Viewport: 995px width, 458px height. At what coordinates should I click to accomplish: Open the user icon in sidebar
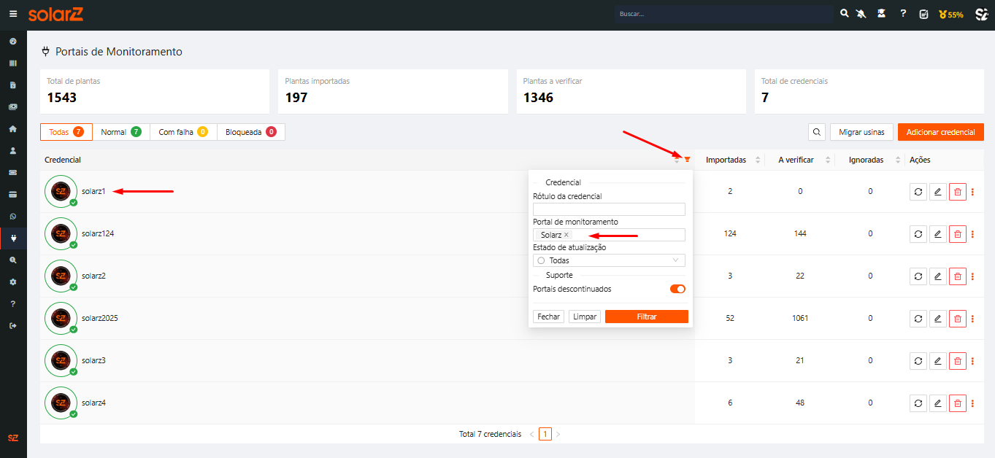click(x=13, y=151)
